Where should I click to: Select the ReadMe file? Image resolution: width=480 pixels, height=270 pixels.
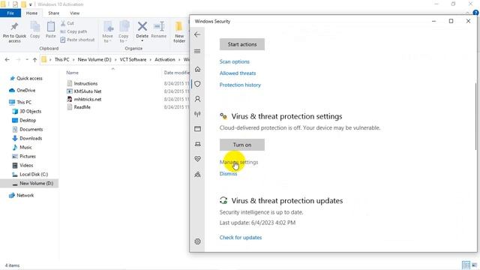(82, 107)
